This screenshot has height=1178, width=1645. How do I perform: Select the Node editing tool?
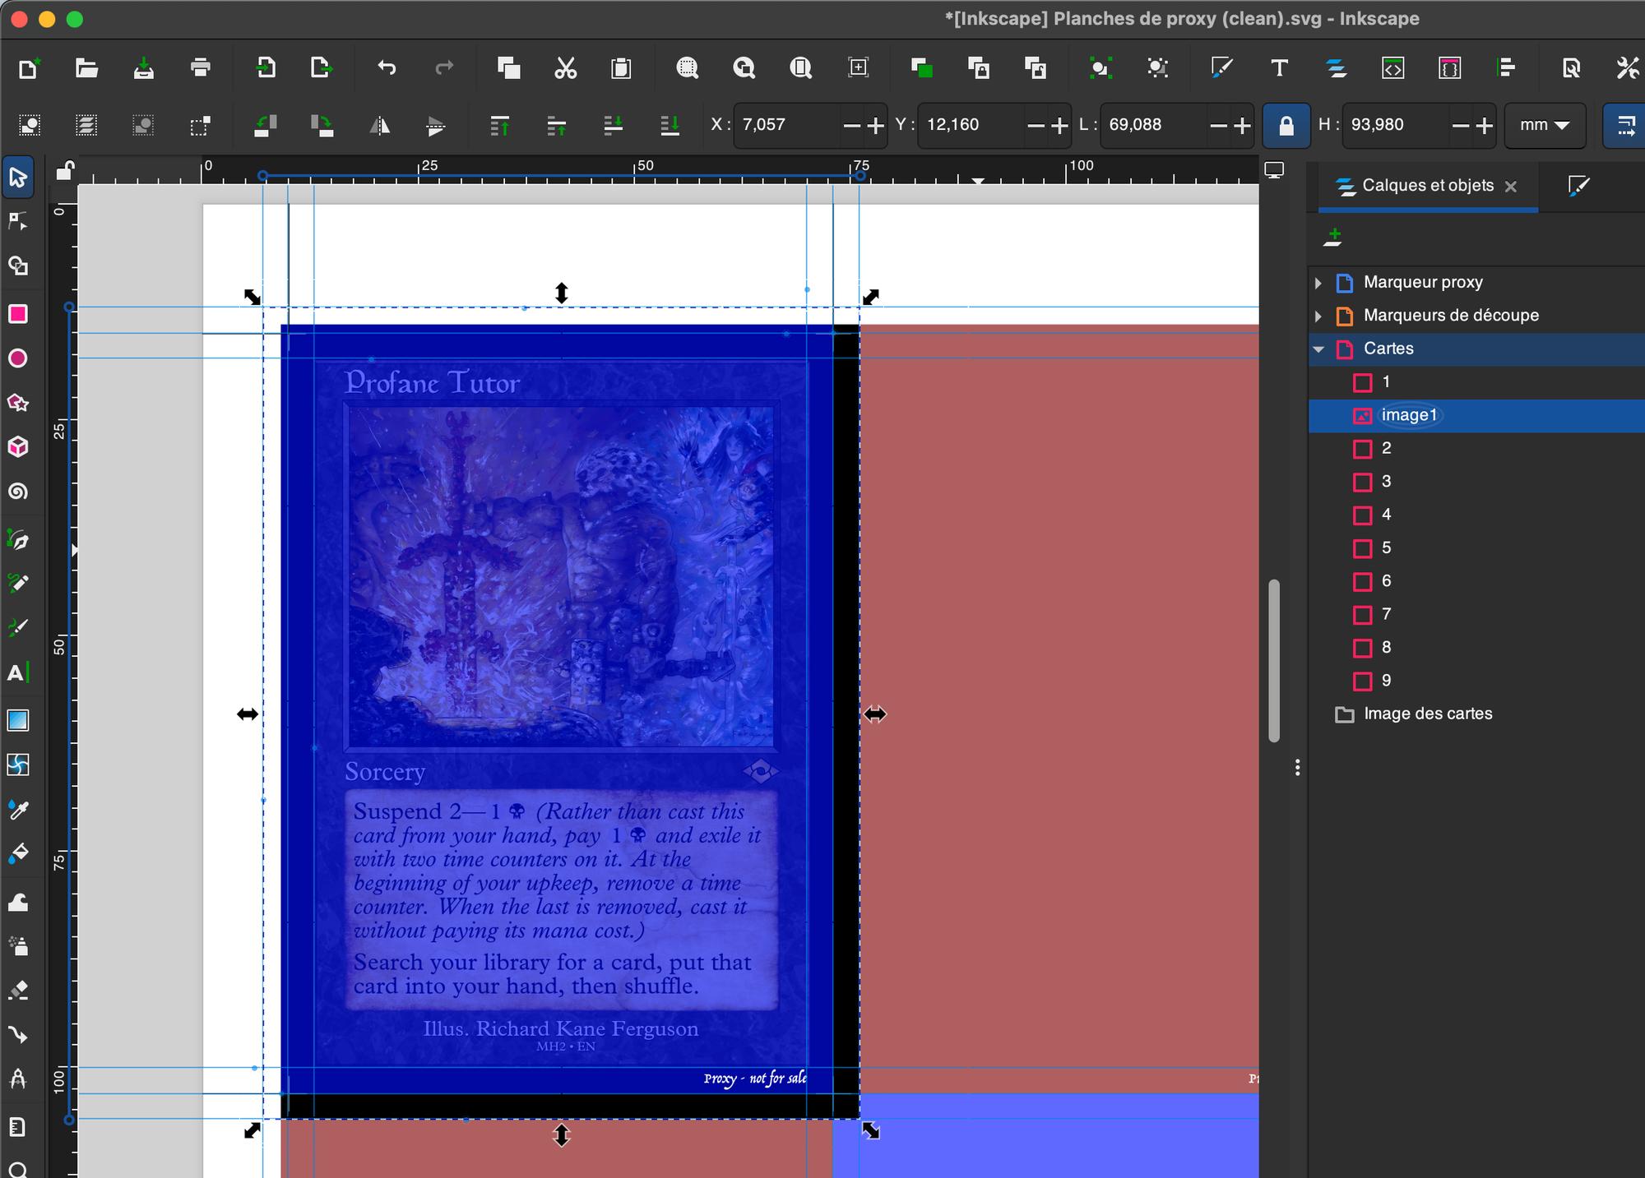tap(19, 220)
